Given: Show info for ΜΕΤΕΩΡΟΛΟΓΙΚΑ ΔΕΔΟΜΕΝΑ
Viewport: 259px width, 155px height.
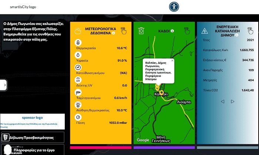Looking at the screenshot, I should [x=114, y=33].
